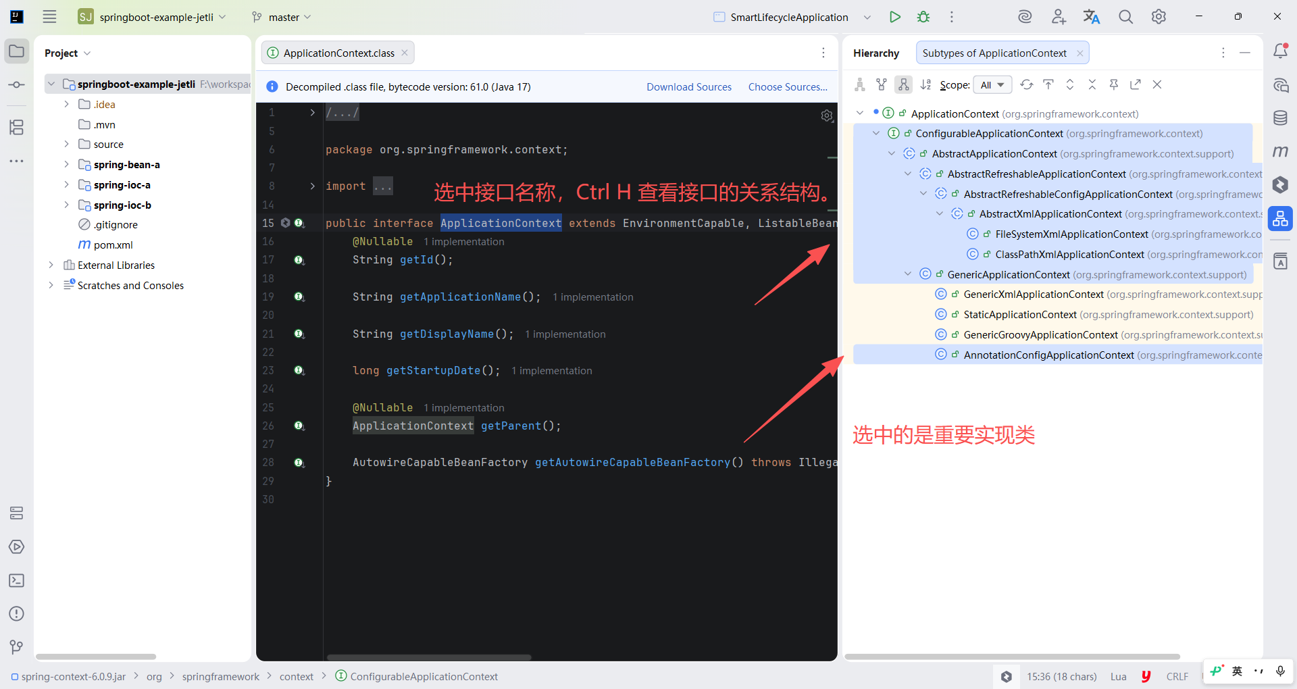1297x689 pixels.
Task: Start debugging with the Debug bug icon
Action: (923, 17)
